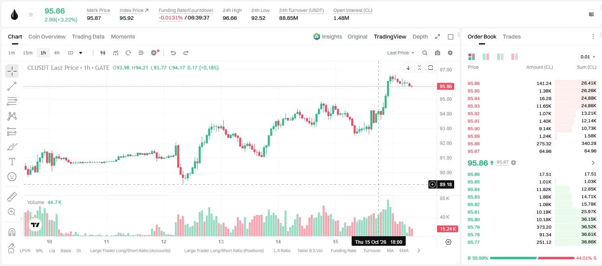The width and height of the screenshot is (602, 266).
Task: Open AI Insights
Action: click(328, 37)
